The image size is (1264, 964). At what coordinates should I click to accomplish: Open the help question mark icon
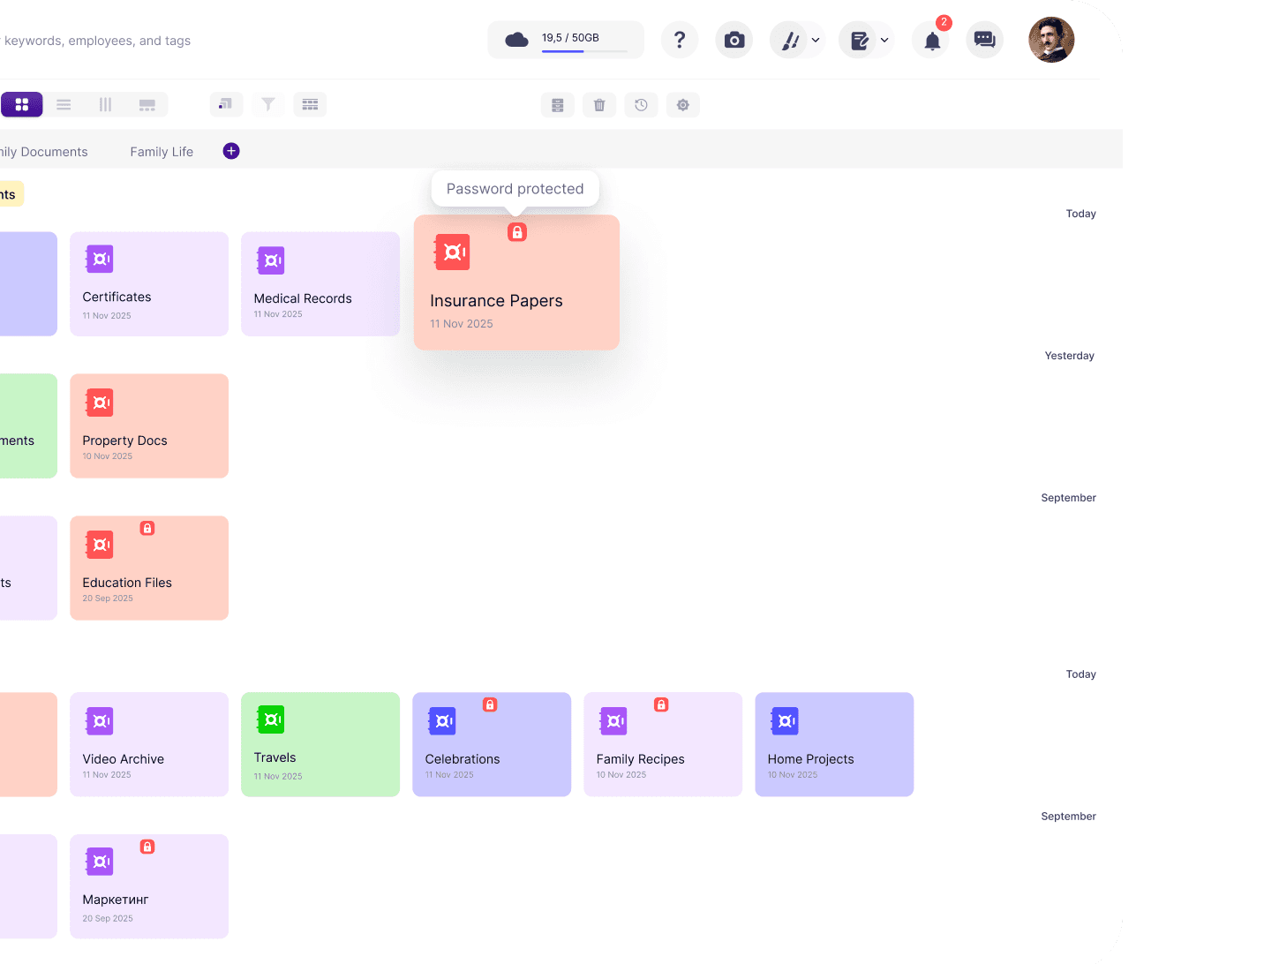tap(679, 40)
